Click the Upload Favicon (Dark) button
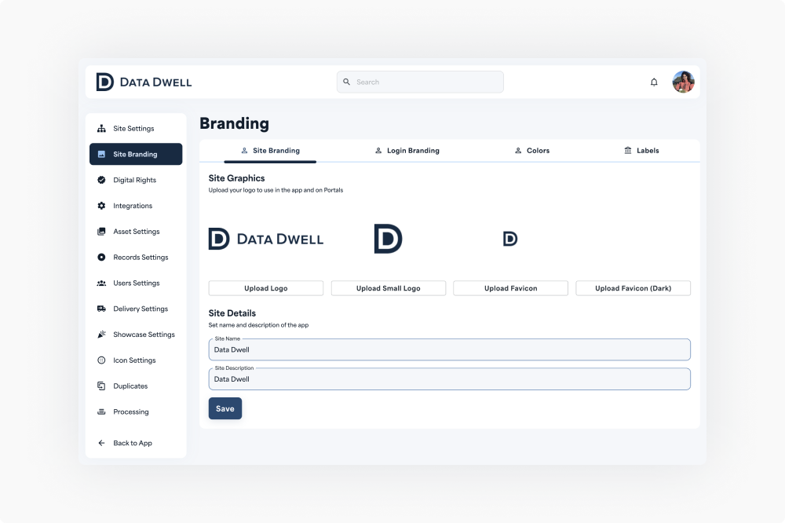The width and height of the screenshot is (785, 523). click(x=633, y=288)
